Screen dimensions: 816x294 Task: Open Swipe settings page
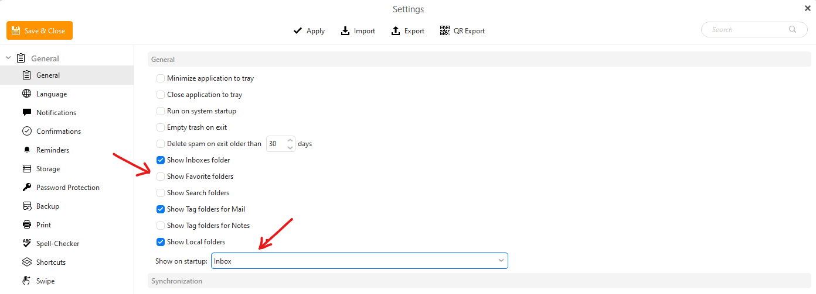coord(67,281)
